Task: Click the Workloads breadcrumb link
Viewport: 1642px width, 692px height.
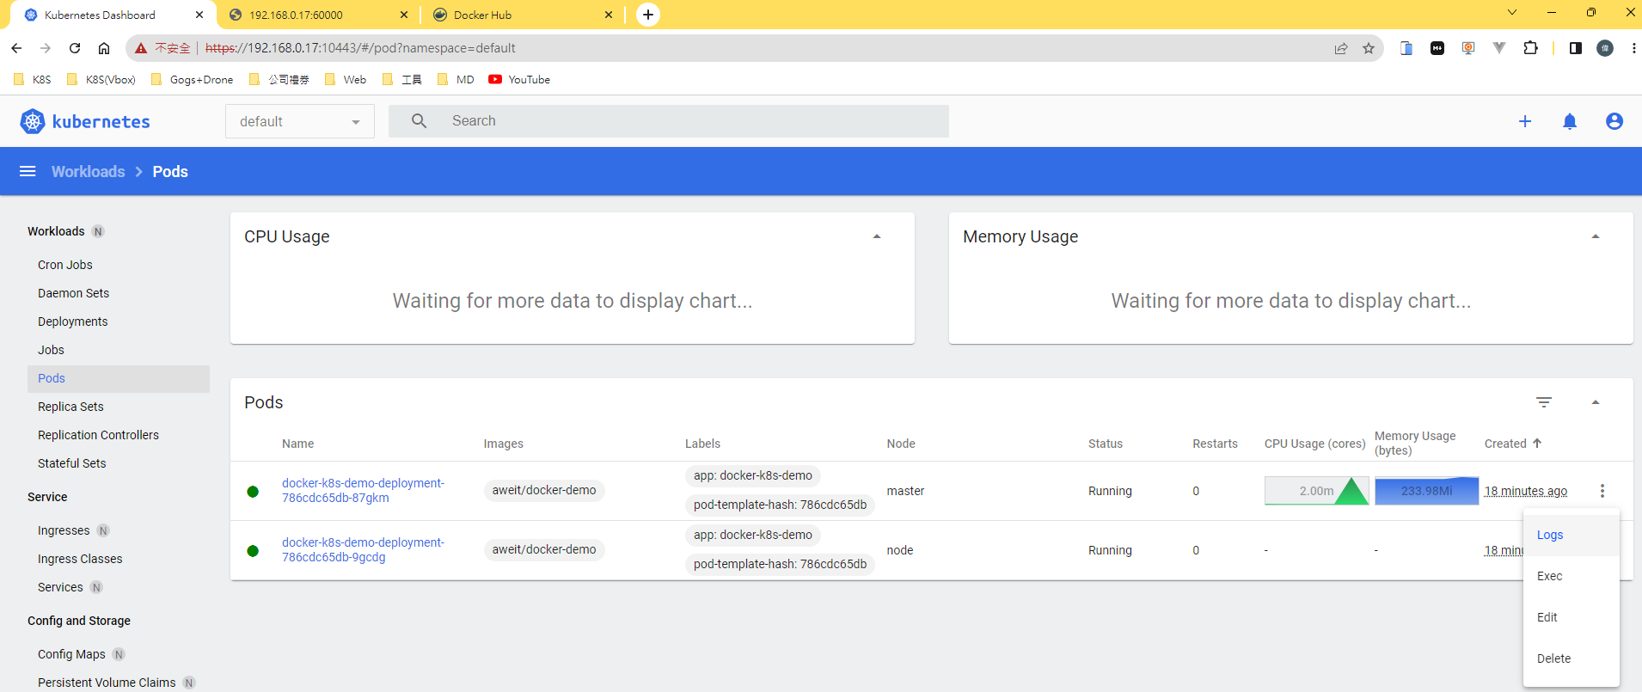Action: [x=88, y=171]
